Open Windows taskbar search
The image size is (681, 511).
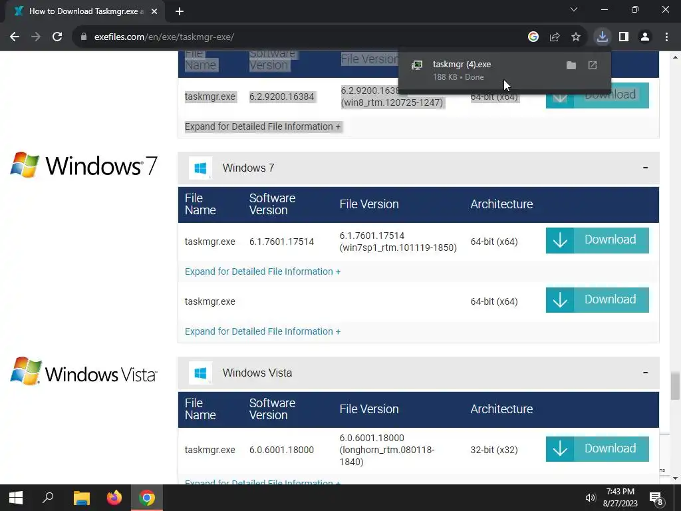point(48,498)
